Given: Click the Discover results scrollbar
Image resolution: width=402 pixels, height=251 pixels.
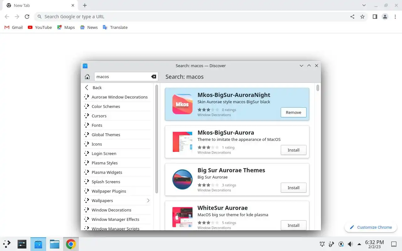Looking at the screenshot, I should [318, 88].
